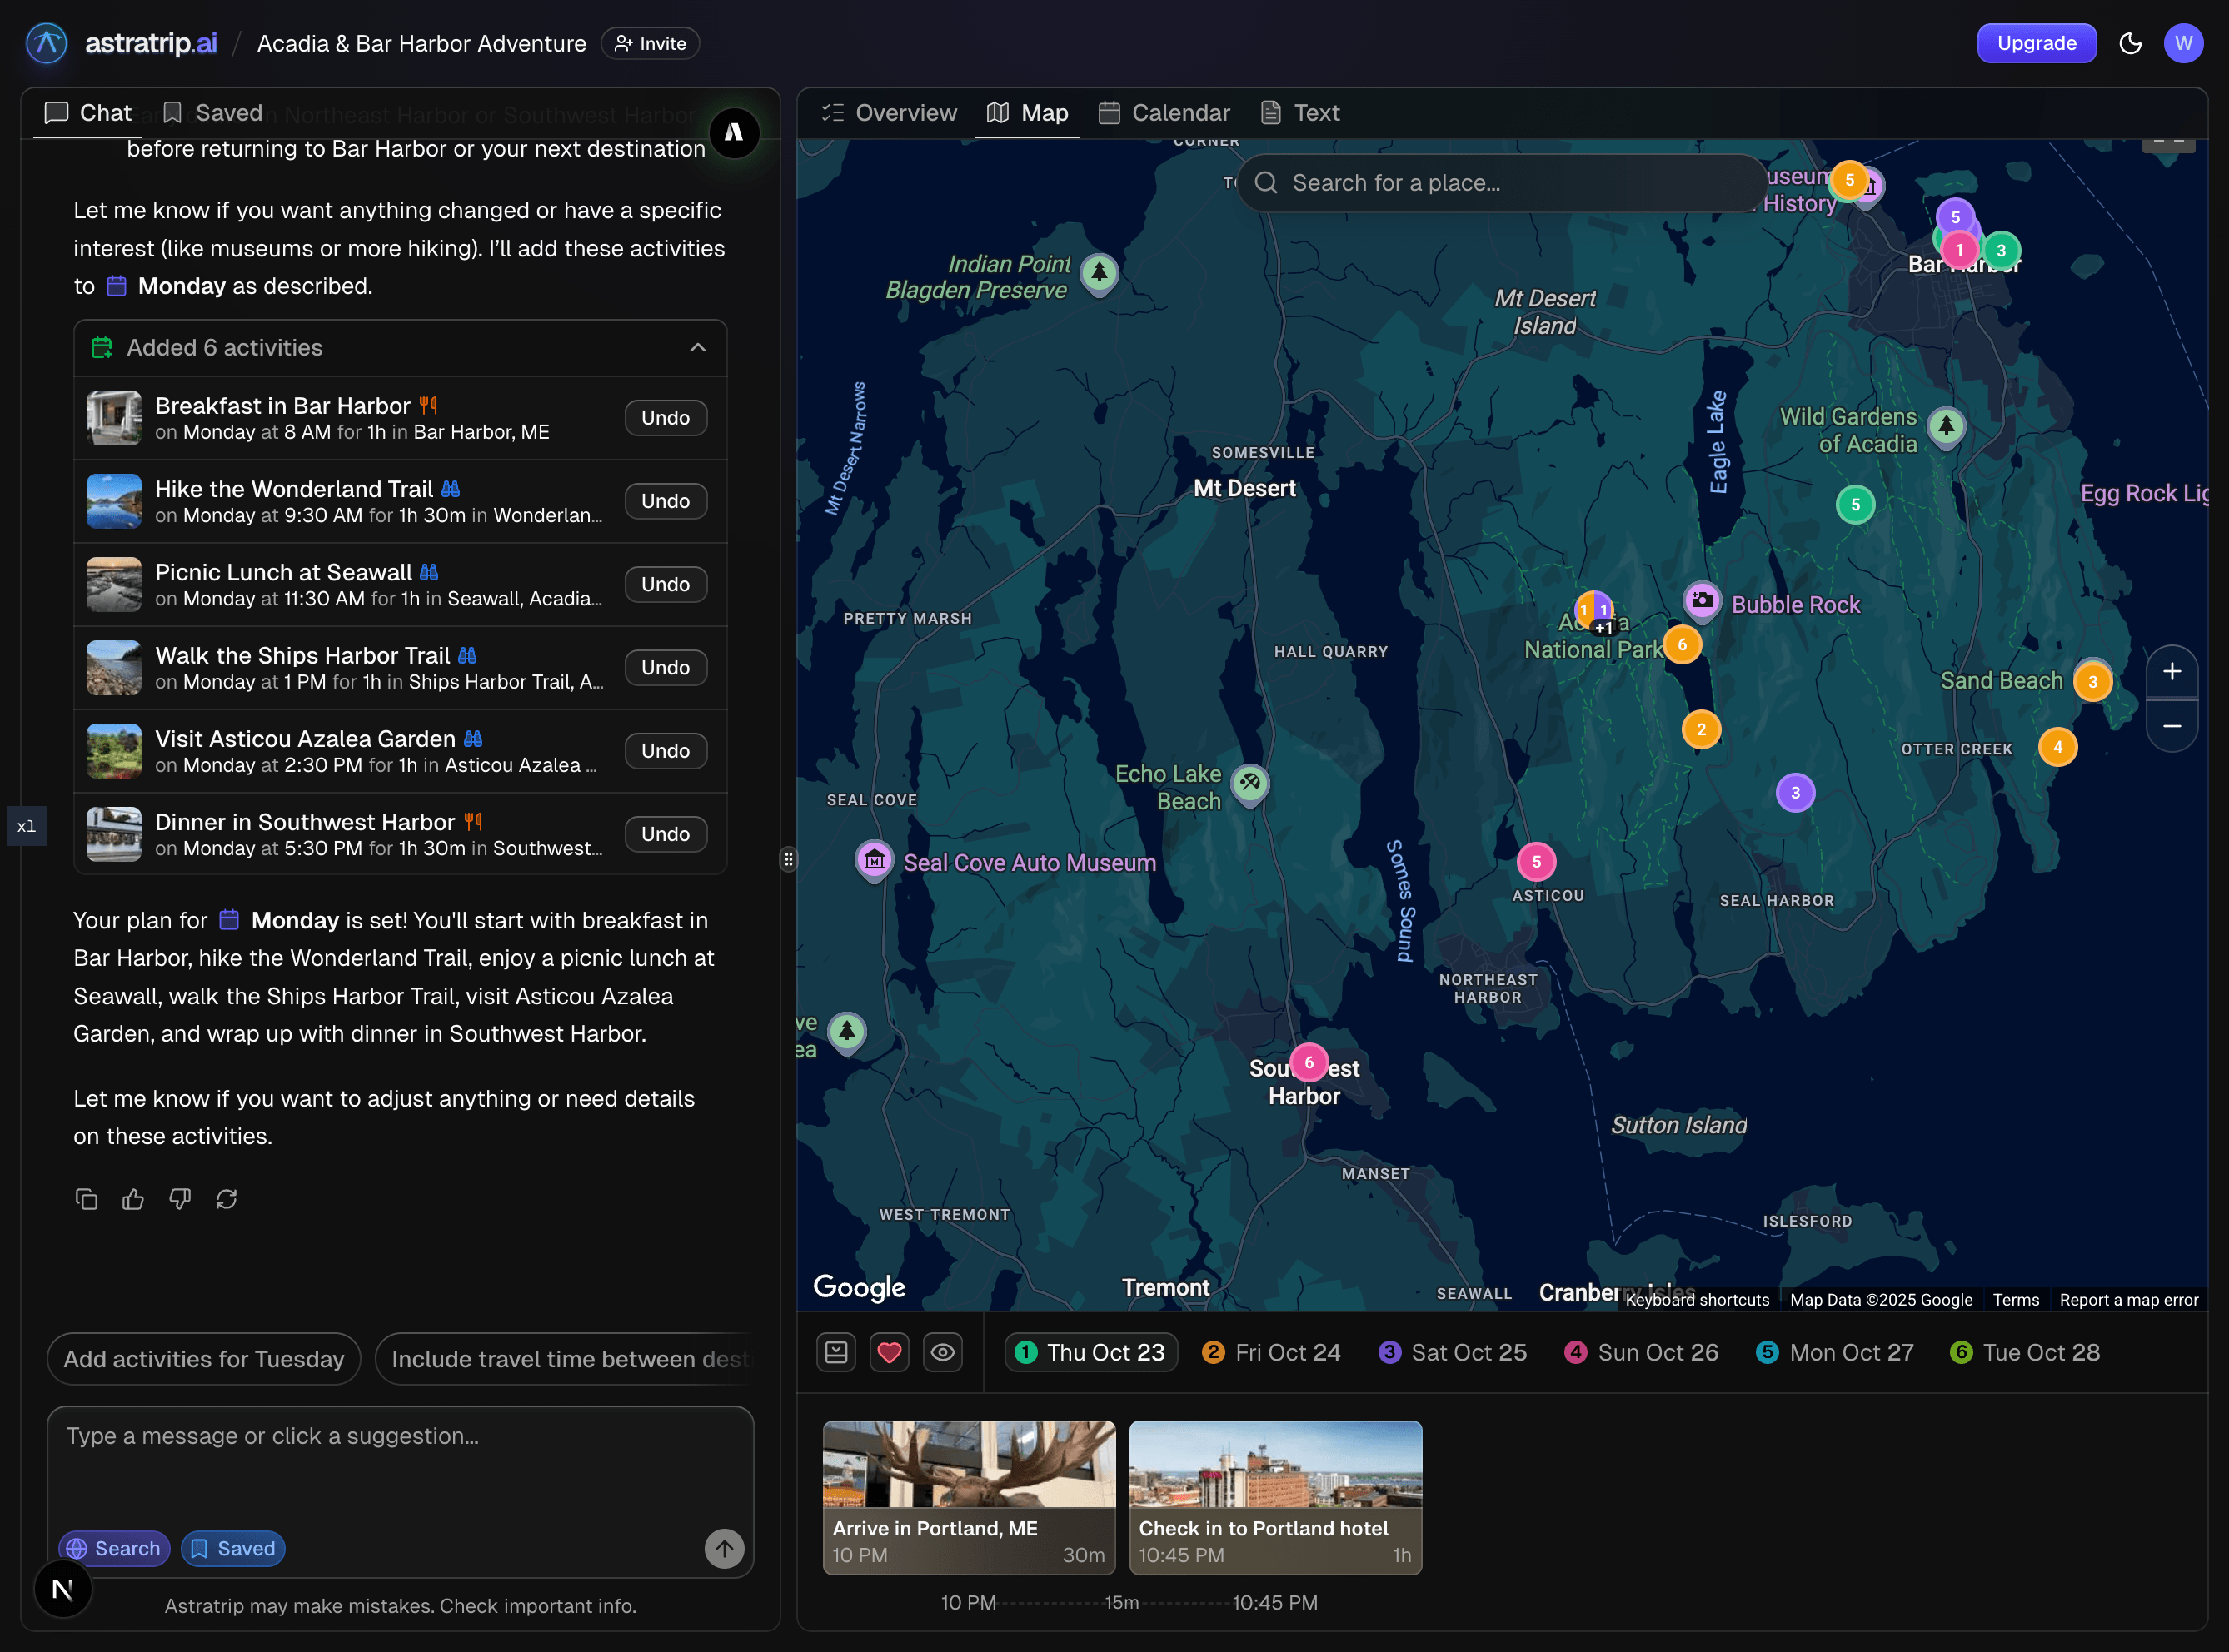Undo the Picnic Lunch at Seawall activity
Image resolution: width=2229 pixels, height=1652 pixels.
(x=666, y=584)
